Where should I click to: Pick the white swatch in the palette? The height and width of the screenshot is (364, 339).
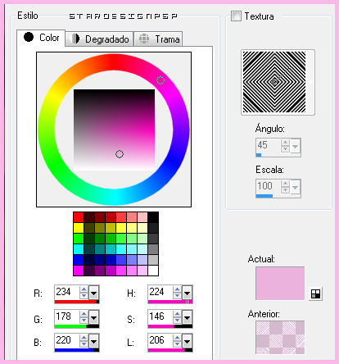[x=153, y=271]
